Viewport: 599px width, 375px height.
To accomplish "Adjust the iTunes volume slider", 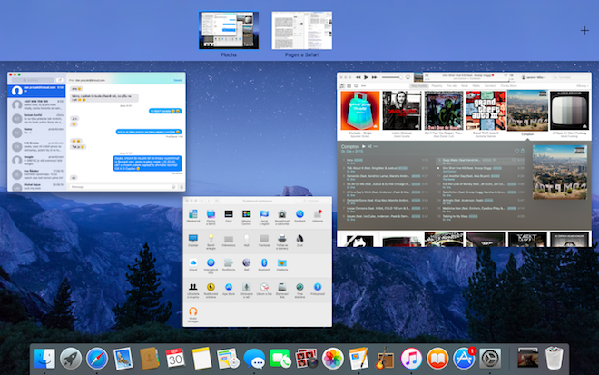I will pyautogui.click(x=394, y=78).
